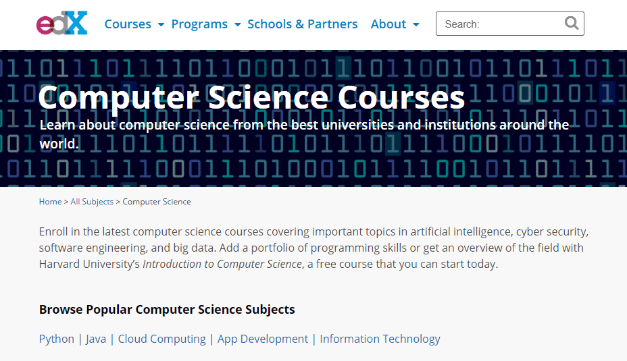
Task: Open the App Development subject link
Action: tap(263, 339)
